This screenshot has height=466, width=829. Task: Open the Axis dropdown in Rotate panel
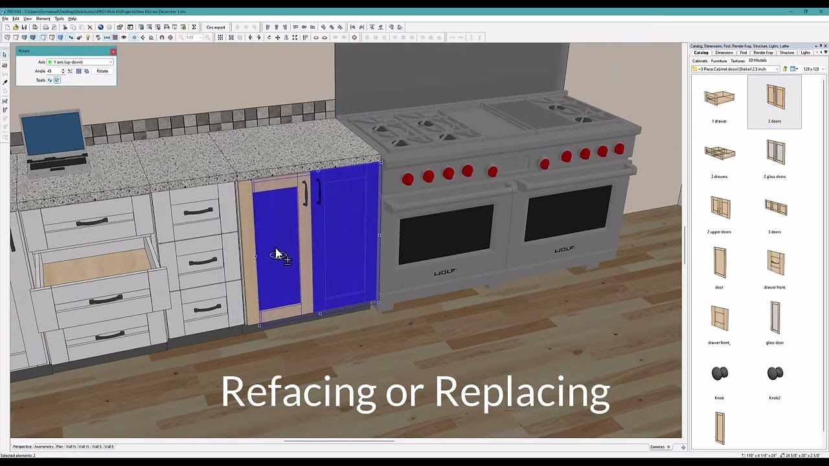(x=80, y=62)
